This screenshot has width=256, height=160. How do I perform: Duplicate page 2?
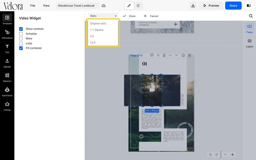(183, 55)
